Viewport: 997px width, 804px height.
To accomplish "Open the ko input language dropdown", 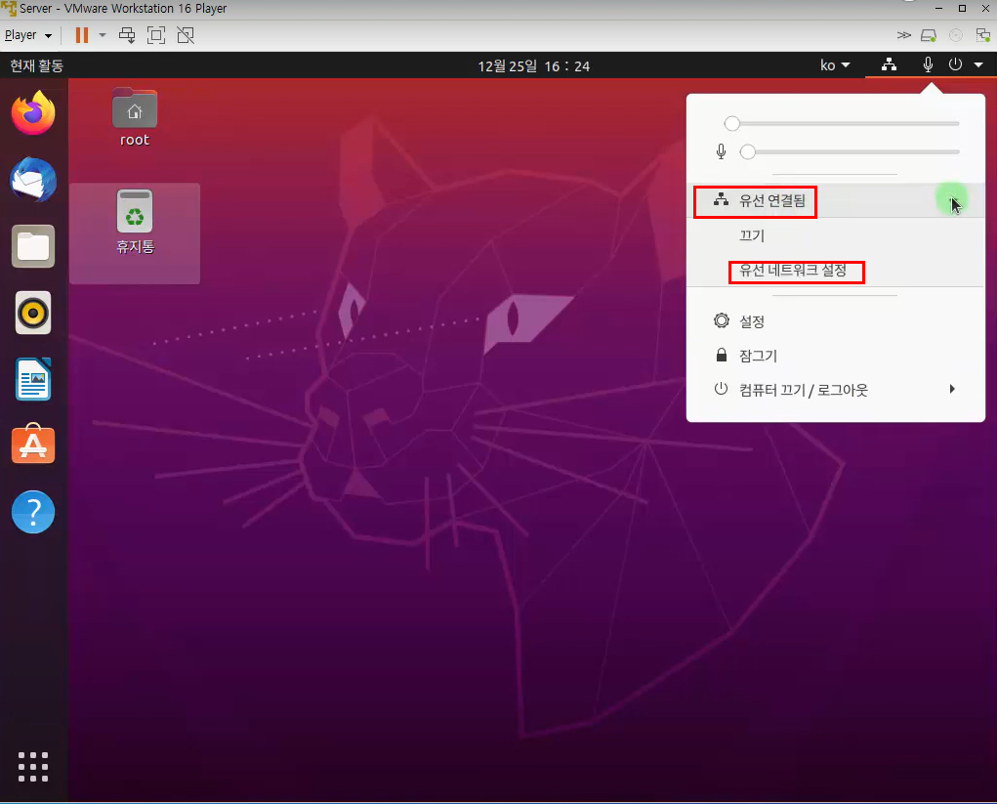I will (x=835, y=64).
